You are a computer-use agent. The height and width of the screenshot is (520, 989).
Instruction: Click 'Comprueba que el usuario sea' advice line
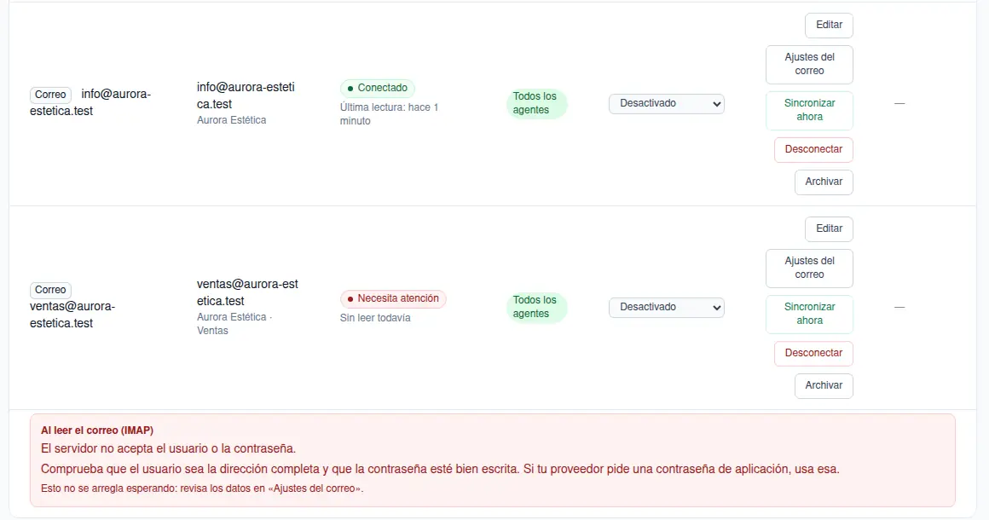tap(440, 469)
